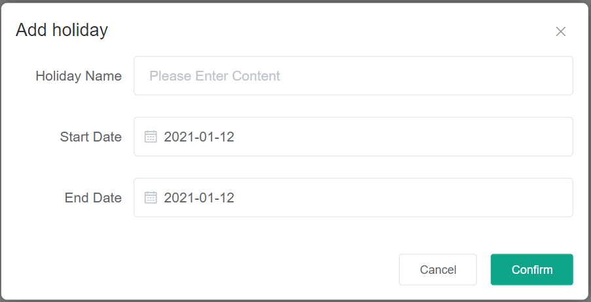The width and height of the screenshot is (591, 302).
Task: Open the Start Date picker field
Action: (x=353, y=137)
